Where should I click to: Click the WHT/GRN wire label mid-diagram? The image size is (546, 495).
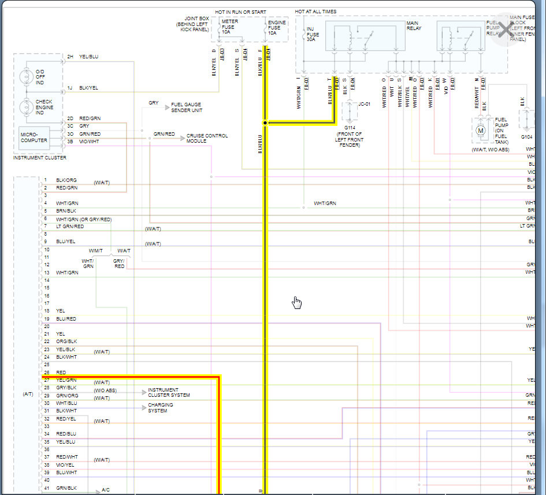coord(325,203)
